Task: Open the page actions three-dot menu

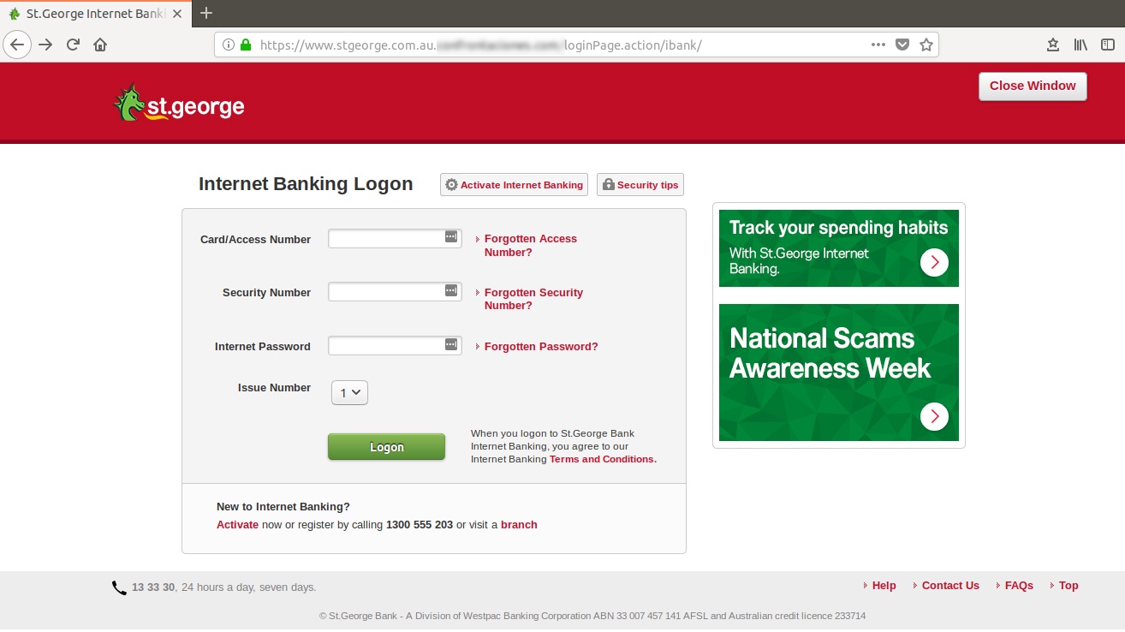Action: [x=878, y=45]
